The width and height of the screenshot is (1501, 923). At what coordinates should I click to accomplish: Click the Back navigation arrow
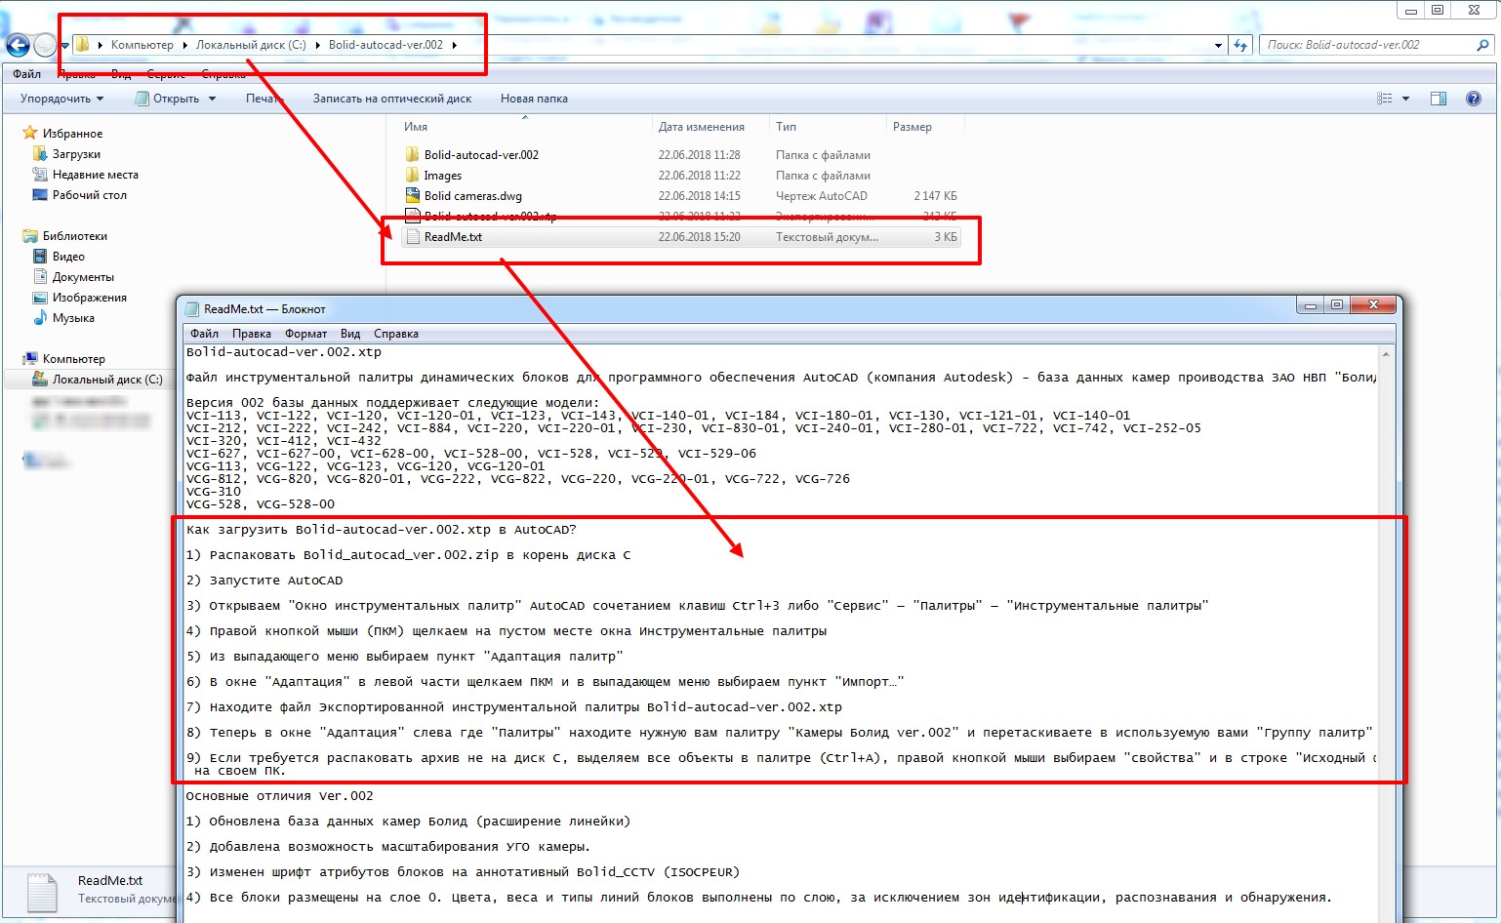point(18,45)
